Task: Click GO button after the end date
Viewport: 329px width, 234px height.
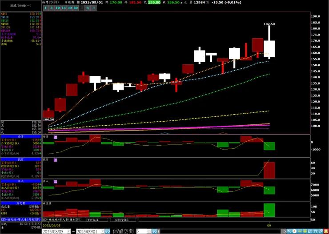Action: (x=108, y=231)
